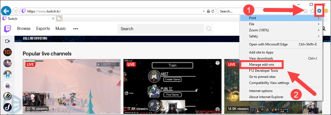Viewport: 331px width, 115px height.
Task: Click the Twitch logo on the site header
Action: pyautogui.click(x=7, y=29)
